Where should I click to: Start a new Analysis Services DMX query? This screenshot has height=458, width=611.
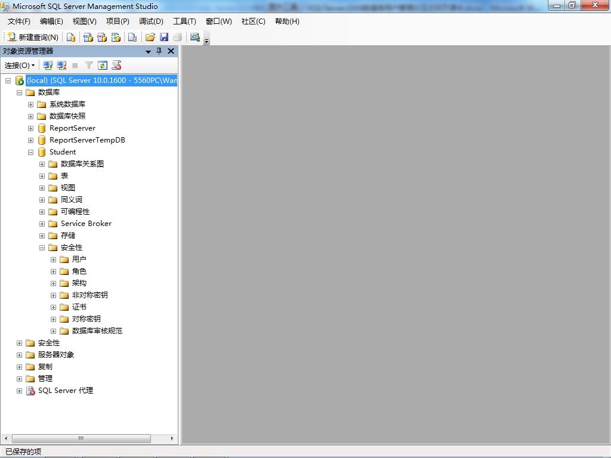(102, 37)
